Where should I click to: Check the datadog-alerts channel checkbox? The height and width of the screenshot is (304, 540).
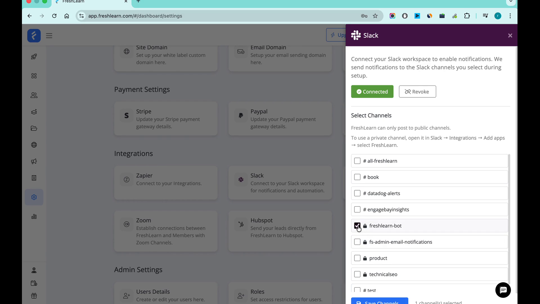(x=357, y=193)
